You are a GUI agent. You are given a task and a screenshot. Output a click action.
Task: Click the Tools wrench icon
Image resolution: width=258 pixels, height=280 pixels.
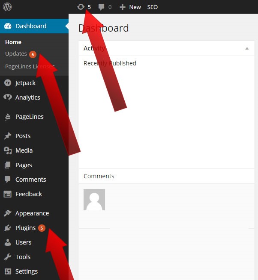coord(8,257)
